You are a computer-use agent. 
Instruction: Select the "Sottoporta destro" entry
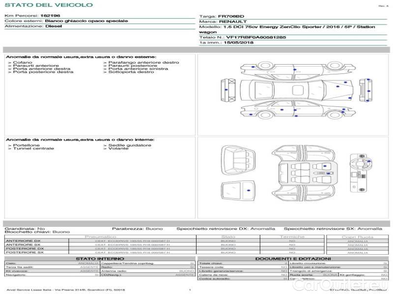[x=131, y=72]
